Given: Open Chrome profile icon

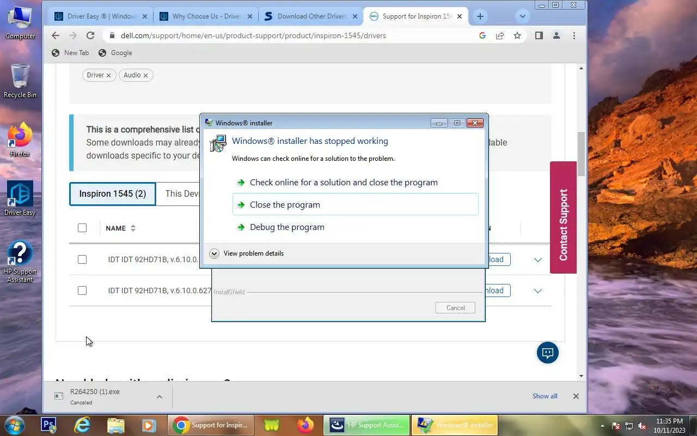Looking at the screenshot, I should pos(556,35).
